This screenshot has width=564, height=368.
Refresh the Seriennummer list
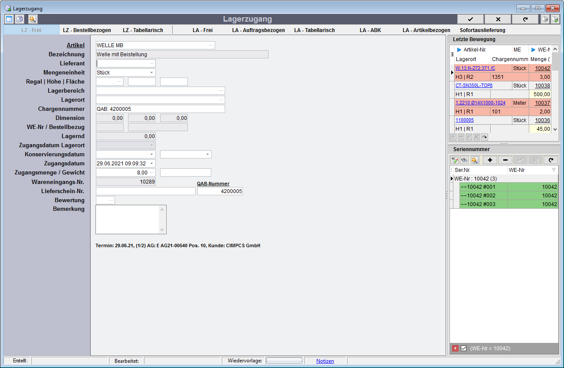point(551,160)
